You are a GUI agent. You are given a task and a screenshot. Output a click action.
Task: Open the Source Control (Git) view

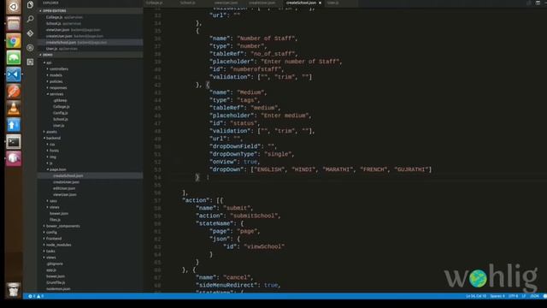31,33
